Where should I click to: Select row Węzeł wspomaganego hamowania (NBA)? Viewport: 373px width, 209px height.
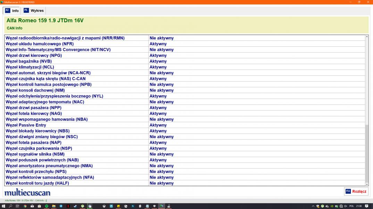tap(185, 119)
